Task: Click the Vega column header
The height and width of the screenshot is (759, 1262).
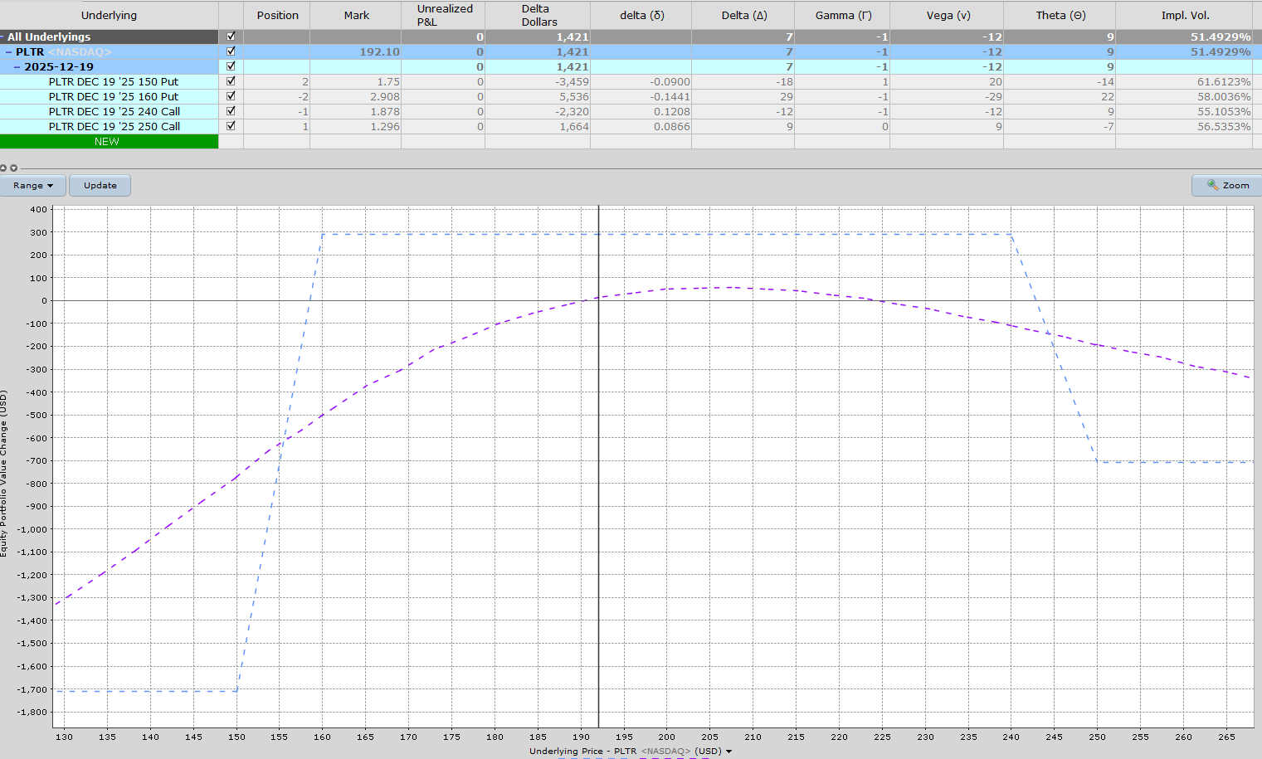Action: [x=946, y=15]
